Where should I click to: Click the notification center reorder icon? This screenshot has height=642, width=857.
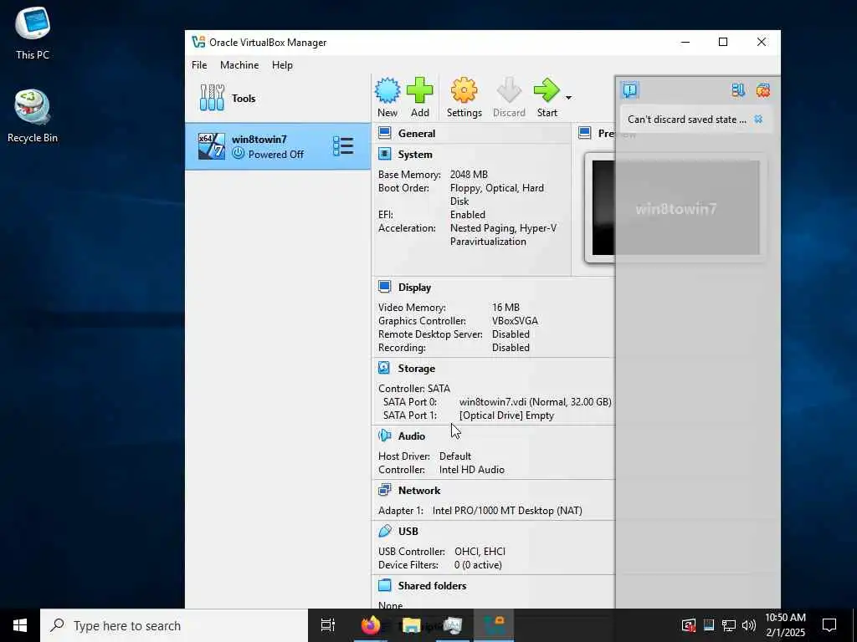(x=738, y=90)
